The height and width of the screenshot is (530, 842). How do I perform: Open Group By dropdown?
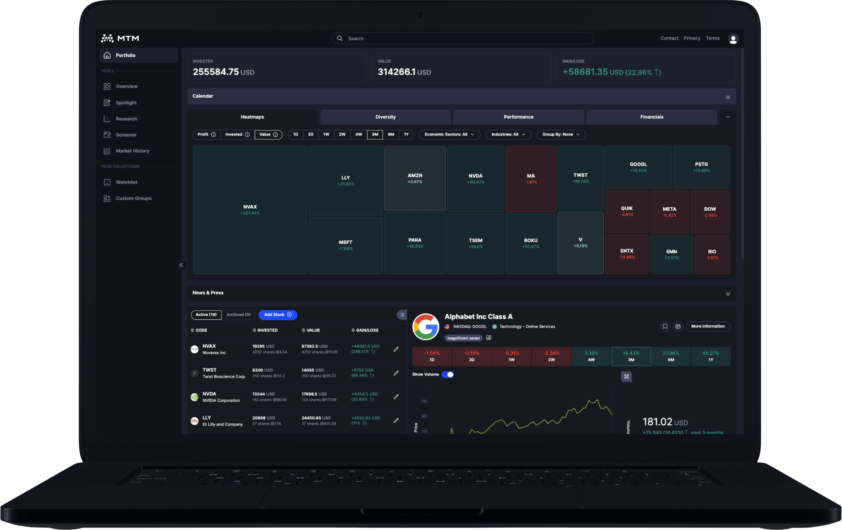click(561, 135)
